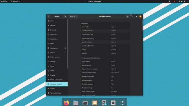Open the Bluetooth settings panel
This screenshot has width=189, height=106.
pyautogui.click(x=57, y=30)
